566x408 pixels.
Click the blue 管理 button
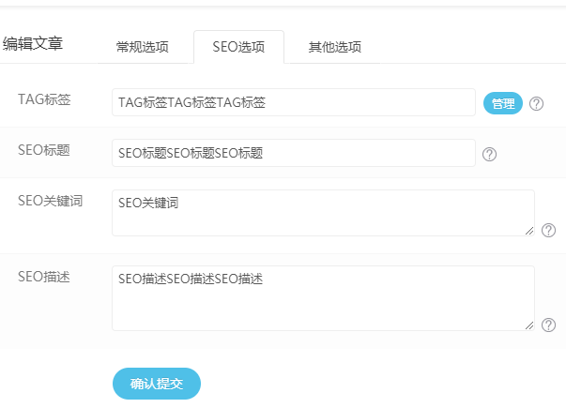coord(503,103)
